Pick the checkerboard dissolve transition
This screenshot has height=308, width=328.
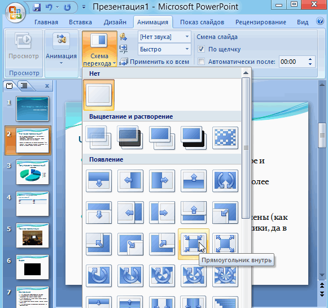coord(225,138)
